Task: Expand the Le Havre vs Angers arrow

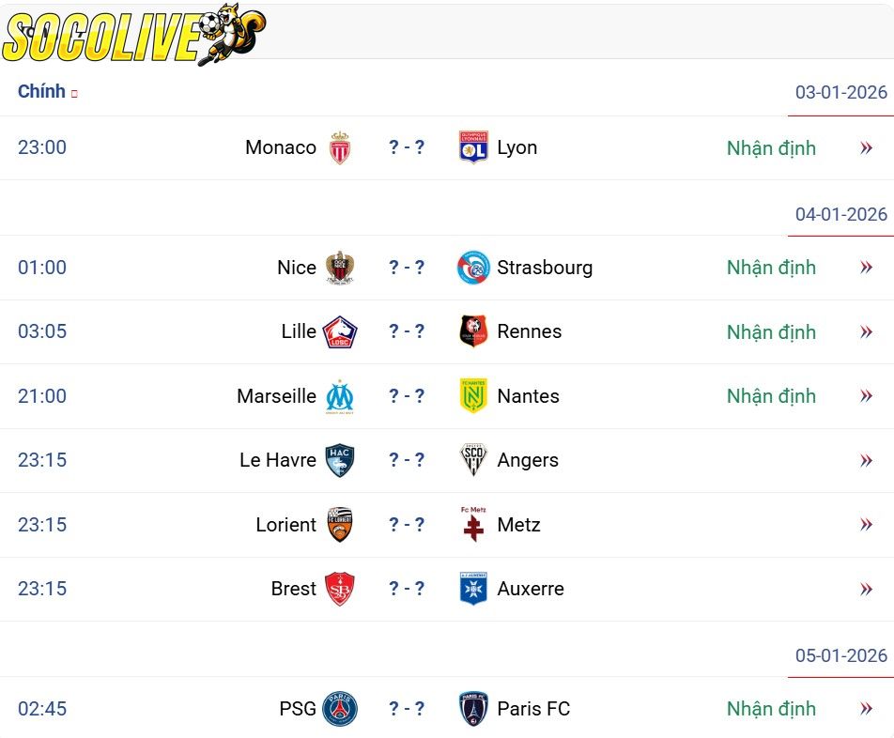Action: 866,460
